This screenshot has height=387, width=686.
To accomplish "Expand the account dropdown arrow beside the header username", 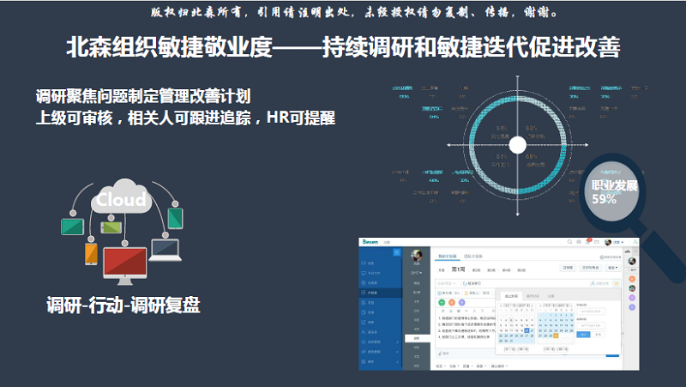I will [x=623, y=242].
